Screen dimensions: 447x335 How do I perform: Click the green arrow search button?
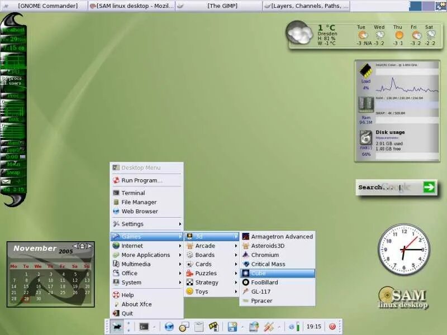pyautogui.click(x=429, y=187)
